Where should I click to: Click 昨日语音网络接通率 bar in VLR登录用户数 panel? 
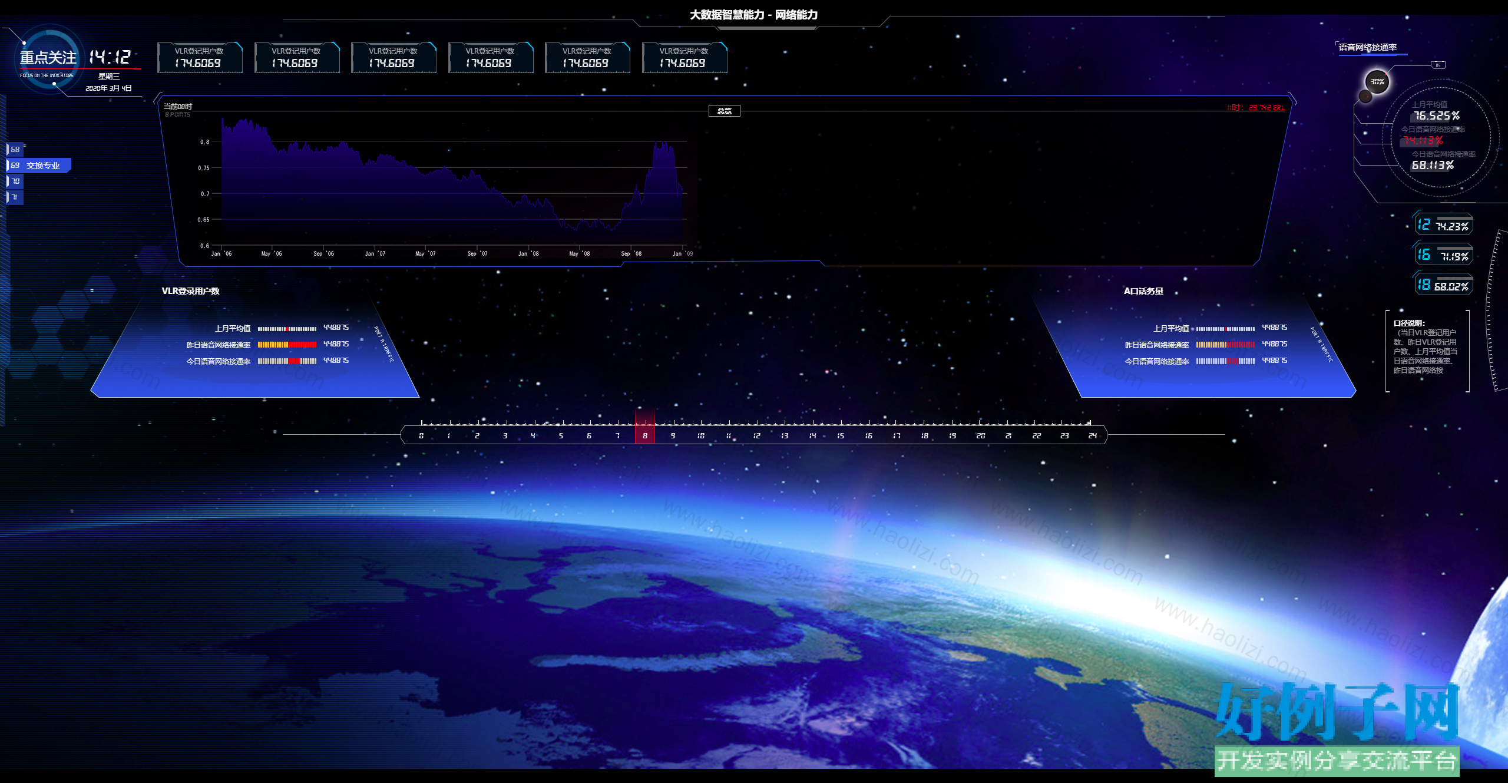tap(287, 345)
